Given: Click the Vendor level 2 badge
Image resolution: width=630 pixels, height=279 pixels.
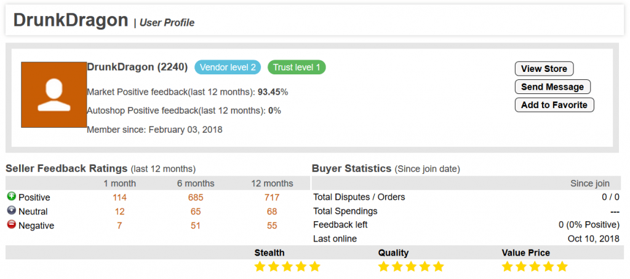Looking at the screenshot, I should [x=228, y=68].
